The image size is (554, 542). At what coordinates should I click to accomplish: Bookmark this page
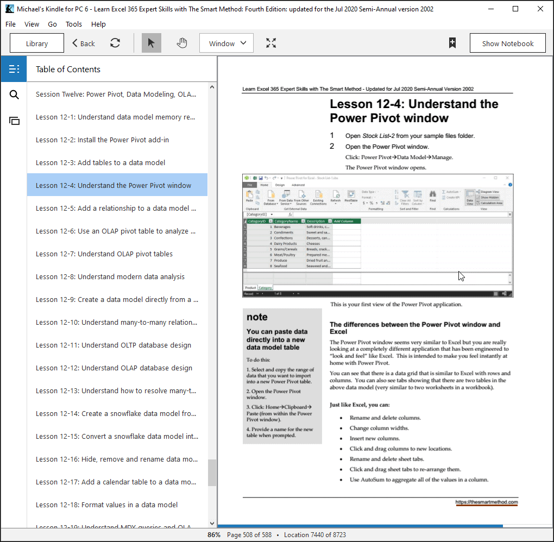point(452,43)
